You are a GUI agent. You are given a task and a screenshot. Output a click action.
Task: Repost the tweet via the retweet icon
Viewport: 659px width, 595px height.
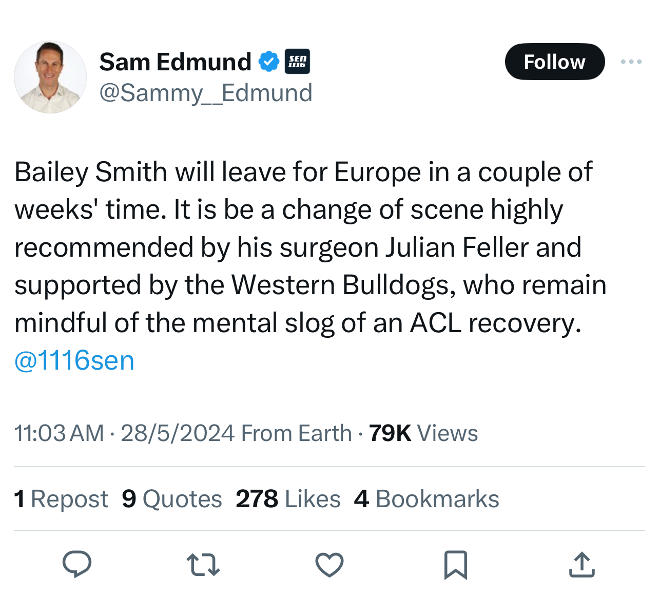(203, 564)
